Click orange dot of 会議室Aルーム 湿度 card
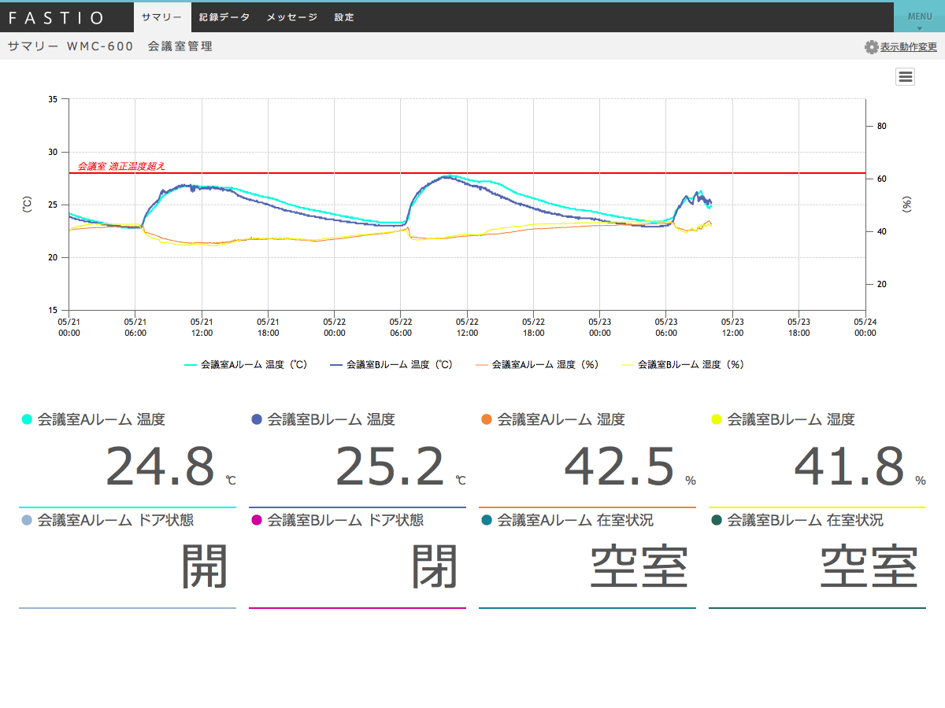This screenshot has height=708, width=945. click(x=487, y=420)
